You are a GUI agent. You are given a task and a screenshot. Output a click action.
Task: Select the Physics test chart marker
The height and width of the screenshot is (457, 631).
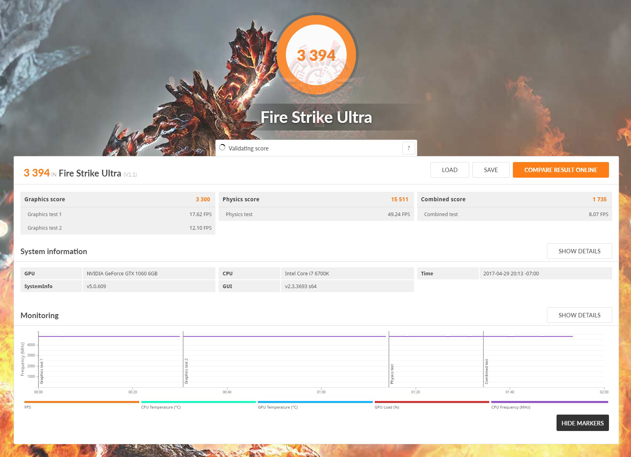[392, 374]
